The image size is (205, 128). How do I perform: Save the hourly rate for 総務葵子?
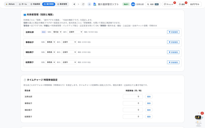(x=149, y=117)
